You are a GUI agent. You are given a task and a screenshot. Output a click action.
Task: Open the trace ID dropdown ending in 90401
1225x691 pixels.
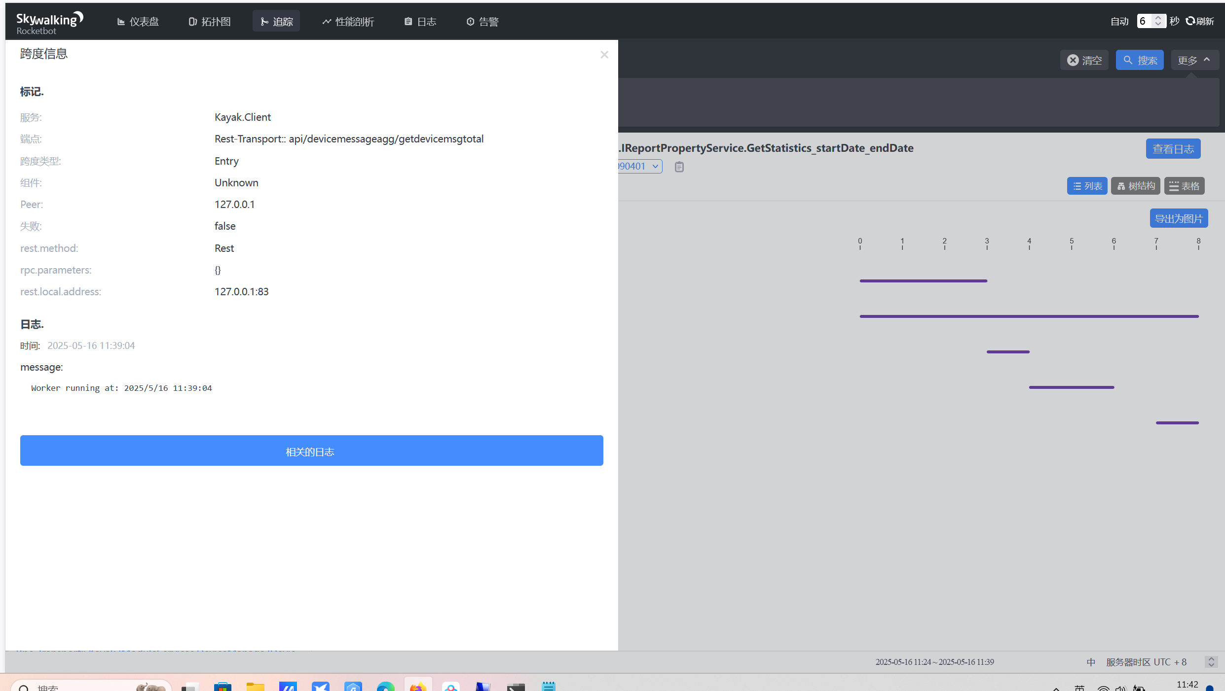[639, 166]
